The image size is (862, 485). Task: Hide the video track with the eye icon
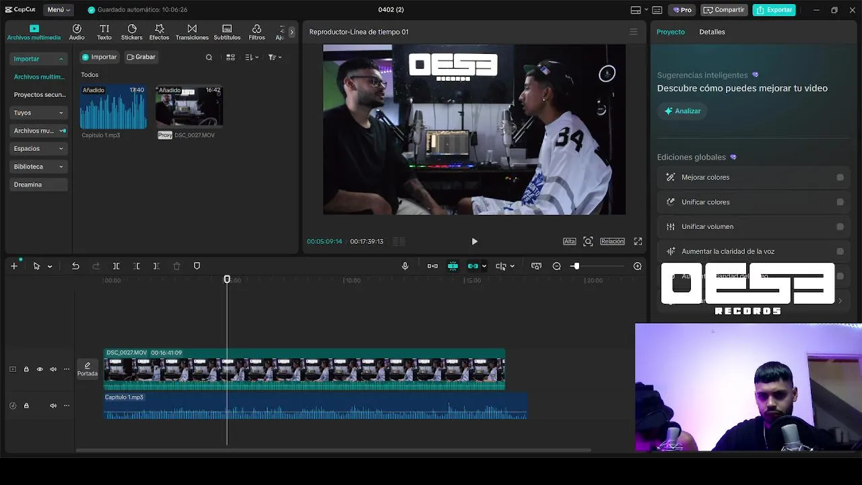40,369
